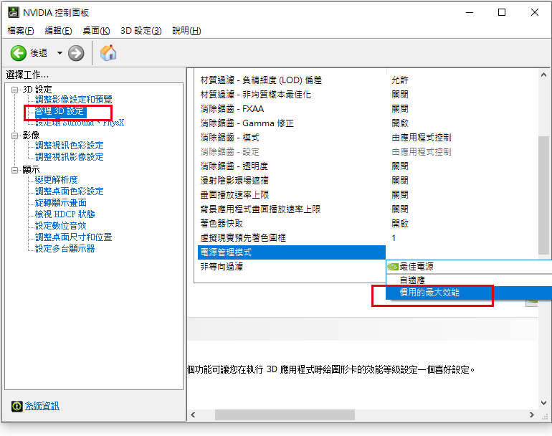Screen dimensions: 552x436
Task: Click the horizontal scrollbar right arrow
Action: [532, 415]
